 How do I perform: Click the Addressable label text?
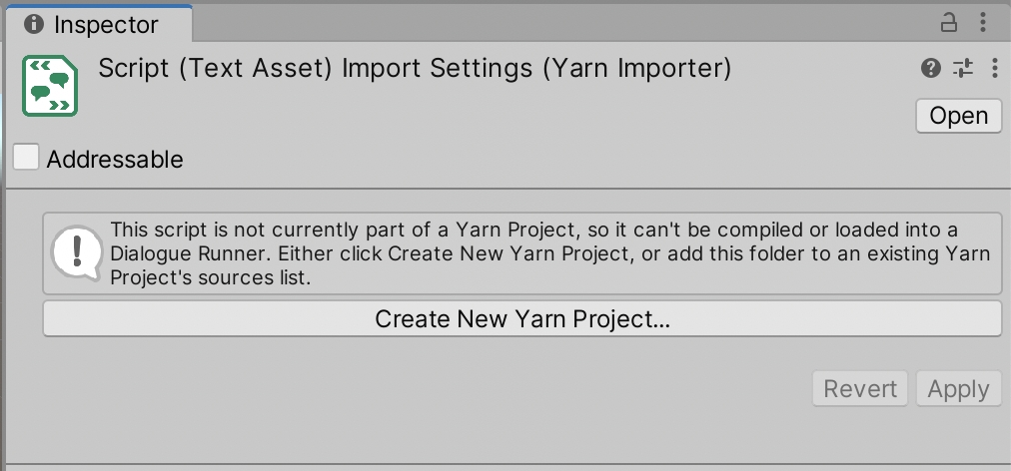tap(114, 159)
